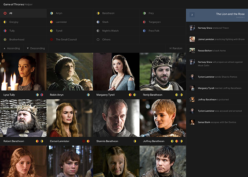Click Joffrey Baratheon's Tyrell house badge
The image size is (248, 177).
click(x=172, y=141)
